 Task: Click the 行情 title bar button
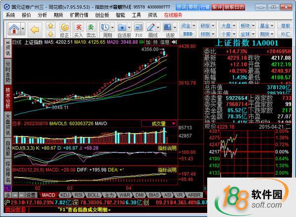205,7
